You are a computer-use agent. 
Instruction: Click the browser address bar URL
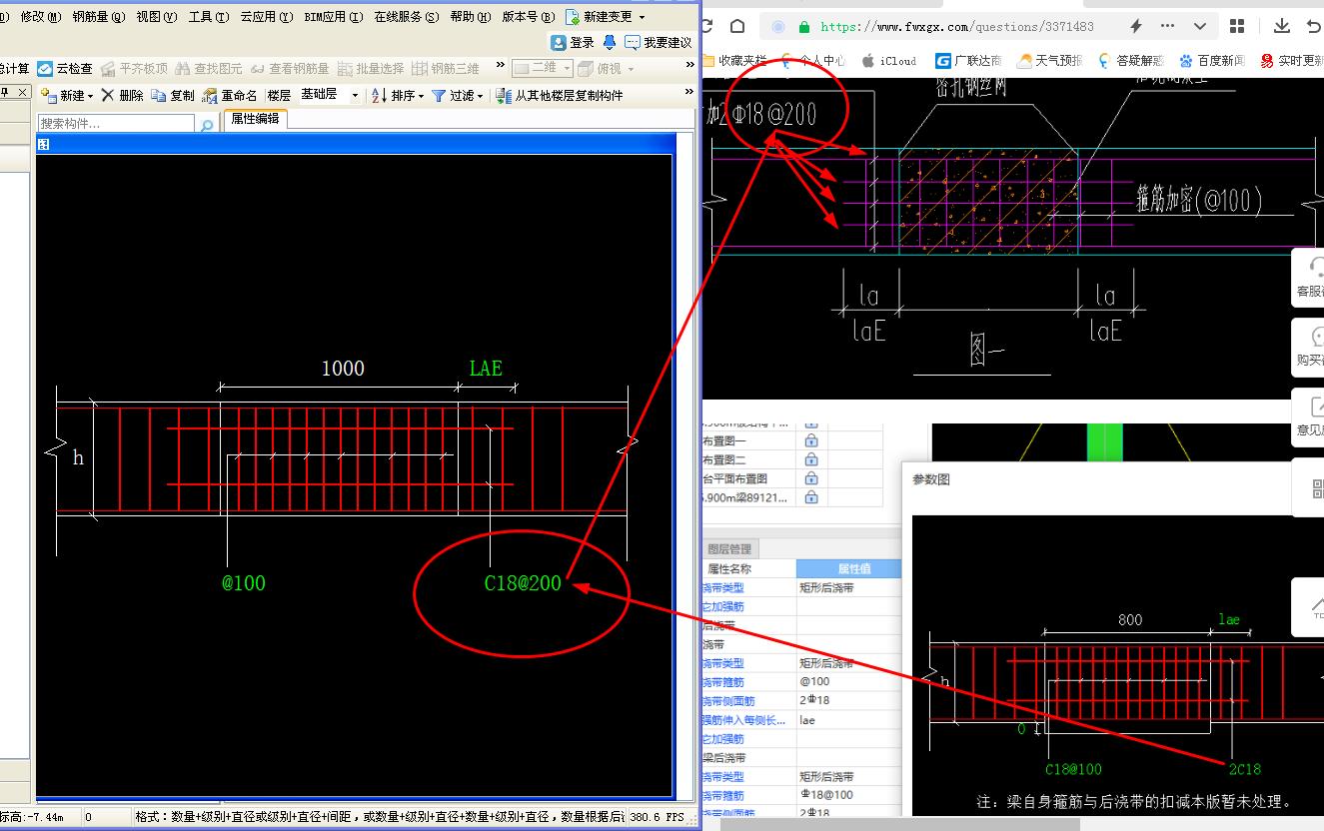[957, 27]
